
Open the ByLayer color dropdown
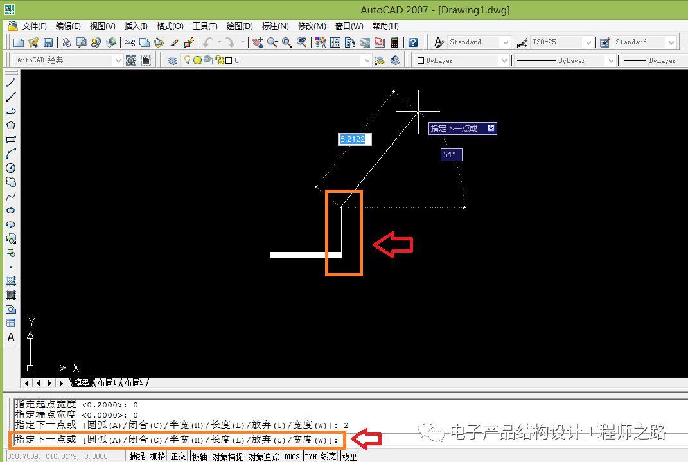coord(504,60)
